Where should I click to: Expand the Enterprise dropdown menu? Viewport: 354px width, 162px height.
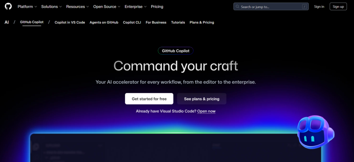[x=136, y=7]
